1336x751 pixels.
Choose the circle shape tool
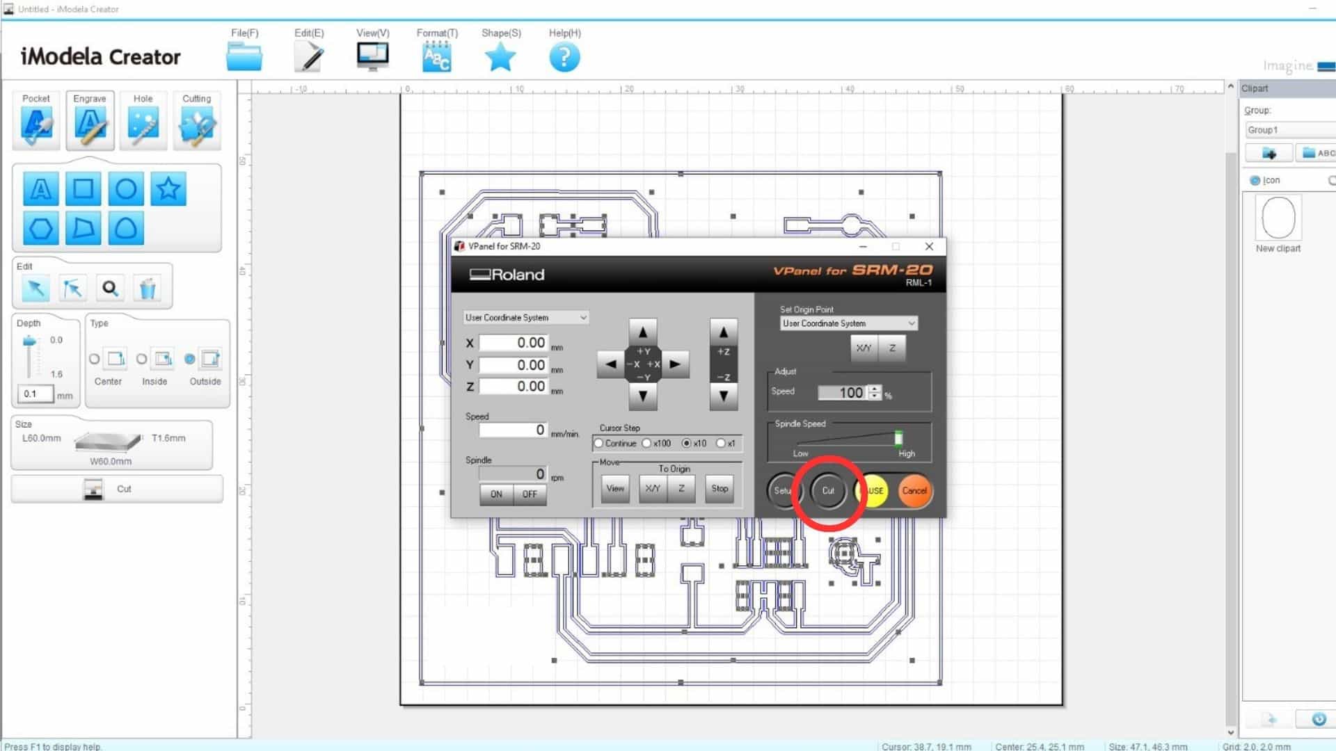pyautogui.click(x=126, y=188)
